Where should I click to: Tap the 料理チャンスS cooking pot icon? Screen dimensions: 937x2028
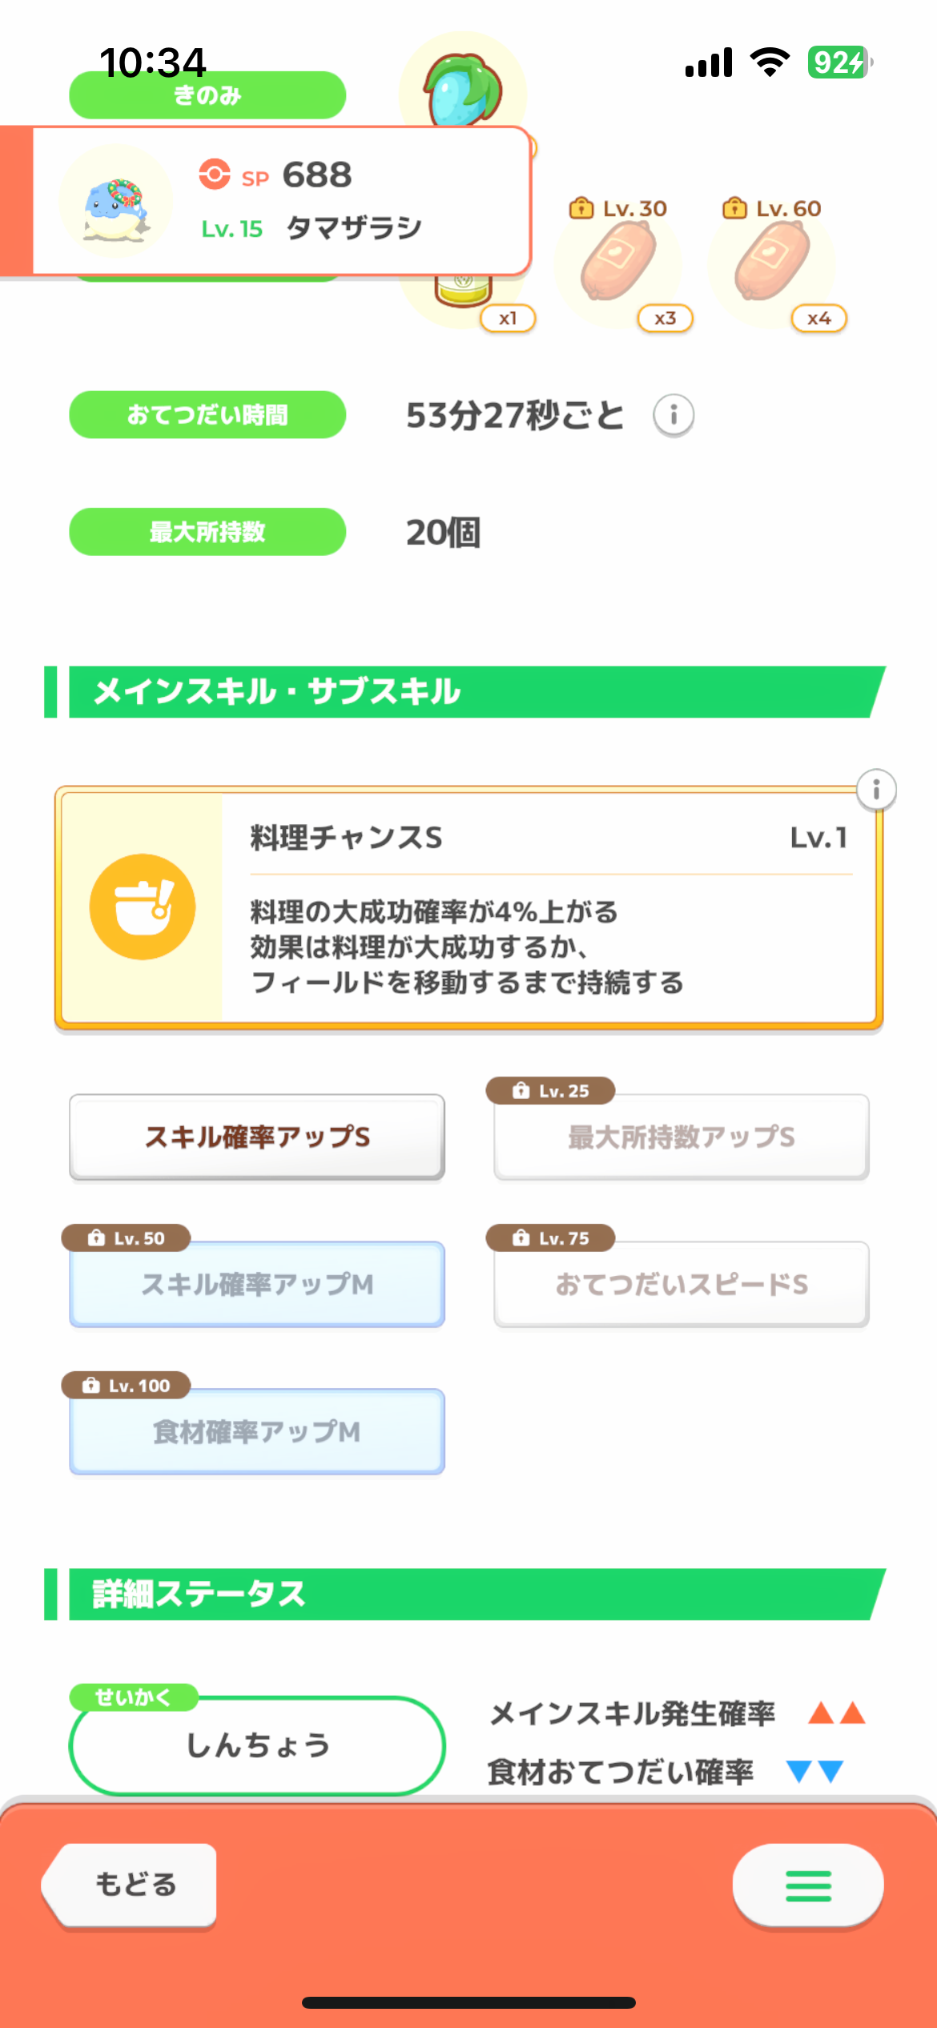click(x=143, y=907)
